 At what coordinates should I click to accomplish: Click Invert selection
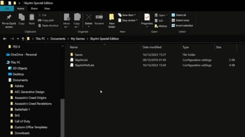pyautogui.click(x=182, y=25)
